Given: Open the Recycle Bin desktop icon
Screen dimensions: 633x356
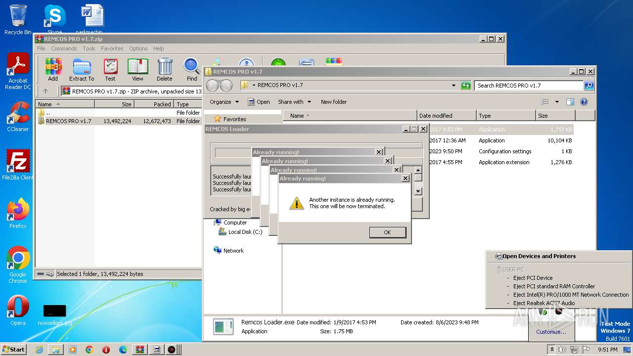Looking at the screenshot, I should pos(18,20).
